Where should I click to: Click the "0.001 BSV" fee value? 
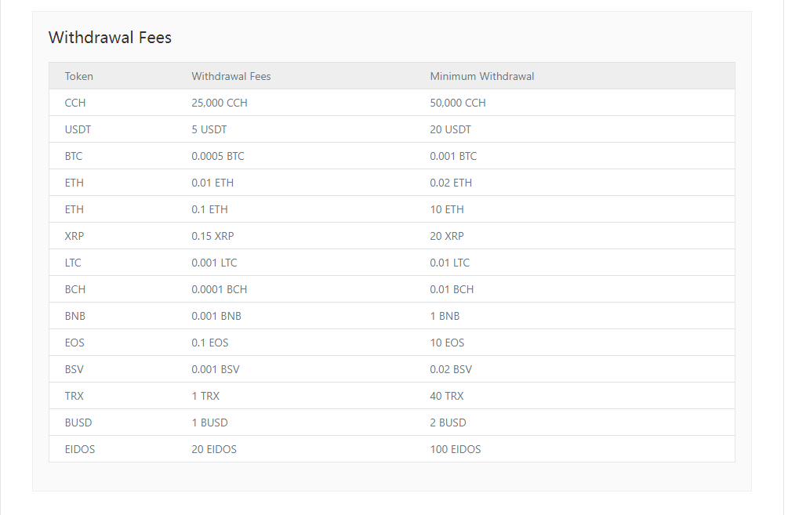(x=216, y=369)
